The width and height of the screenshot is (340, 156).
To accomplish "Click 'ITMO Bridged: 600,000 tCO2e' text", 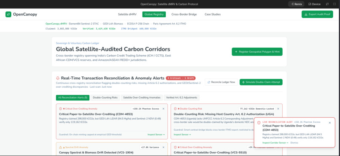I will (x=139, y=29).
